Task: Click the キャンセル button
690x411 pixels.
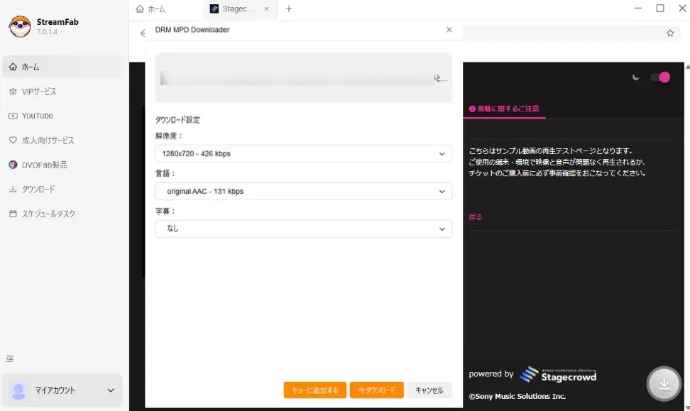Action: 429,390
